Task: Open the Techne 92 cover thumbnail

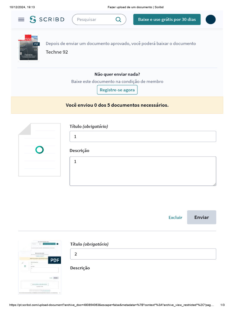Action: pos(29,48)
